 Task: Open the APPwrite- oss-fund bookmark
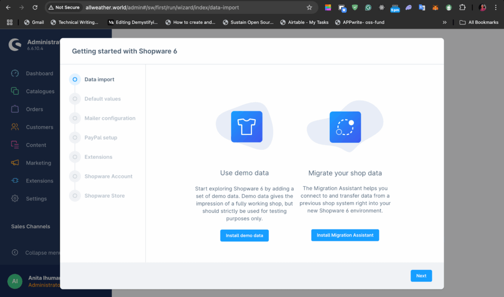(360, 22)
